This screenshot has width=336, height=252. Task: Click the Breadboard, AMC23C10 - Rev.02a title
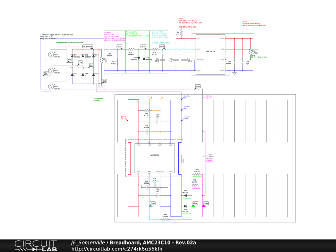pyautogui.click(x=153, y=243)
